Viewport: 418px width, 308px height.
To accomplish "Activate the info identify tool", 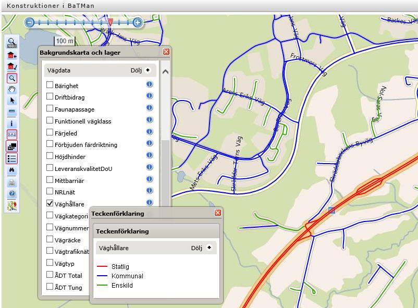I will tap(12, 124).
